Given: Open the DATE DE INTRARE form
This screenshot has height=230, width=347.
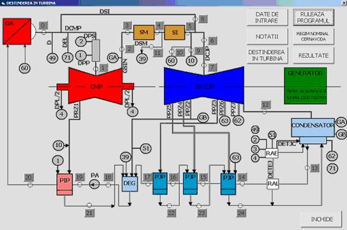Looking at the screenshot, I should pos(267,17).
